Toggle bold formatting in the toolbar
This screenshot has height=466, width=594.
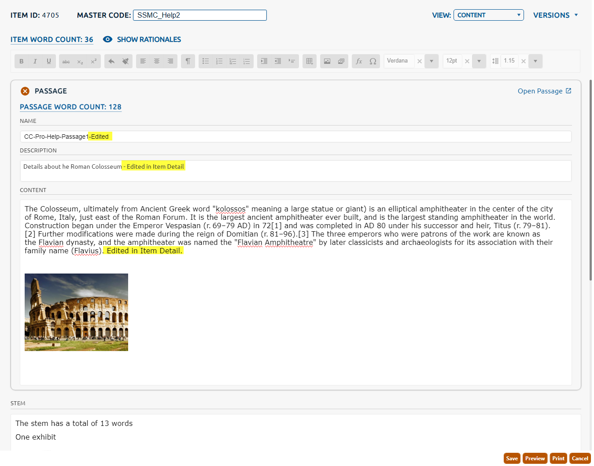click(x=22, y=61)
